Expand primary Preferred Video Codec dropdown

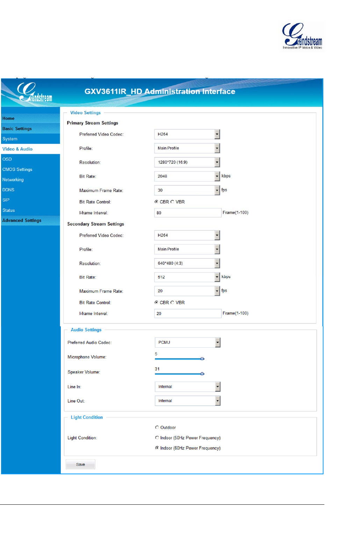187,134
